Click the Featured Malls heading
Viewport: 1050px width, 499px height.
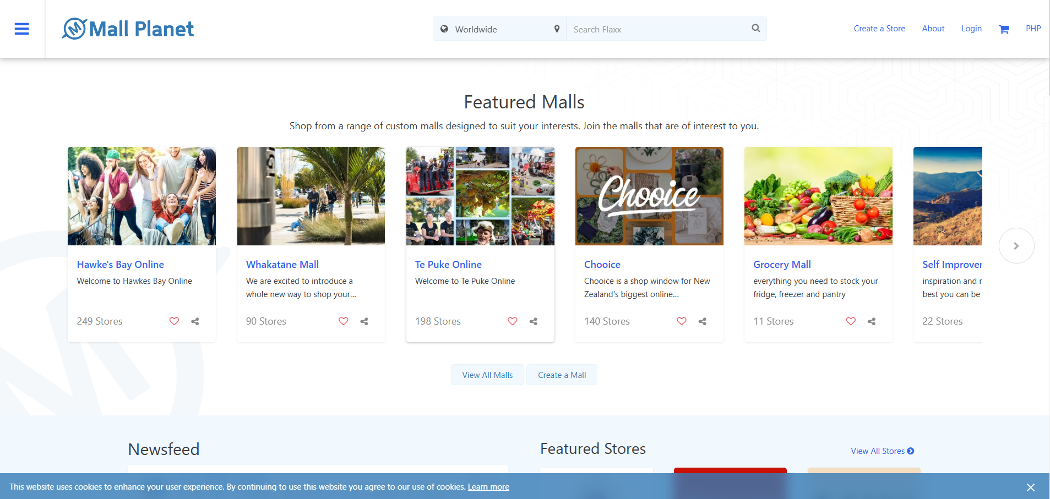click(x=524, y=102)
